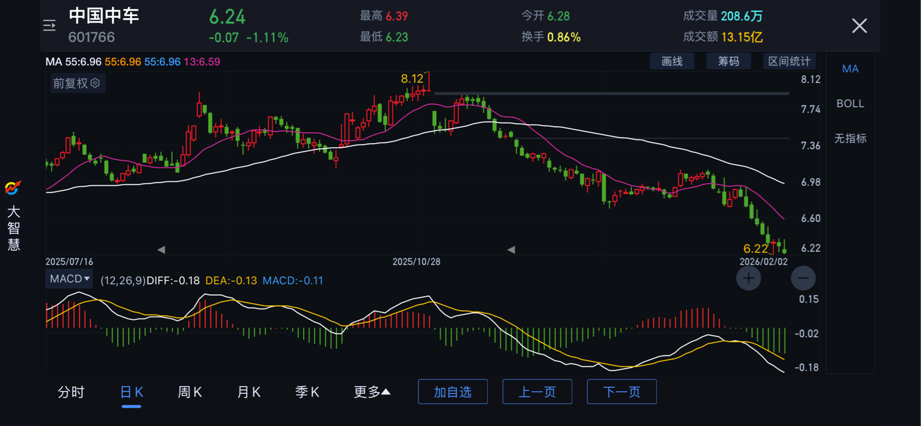Click the pink 13:6.59 MA legend
Screen dimensions: 921x426
click(x=202, y=62)
